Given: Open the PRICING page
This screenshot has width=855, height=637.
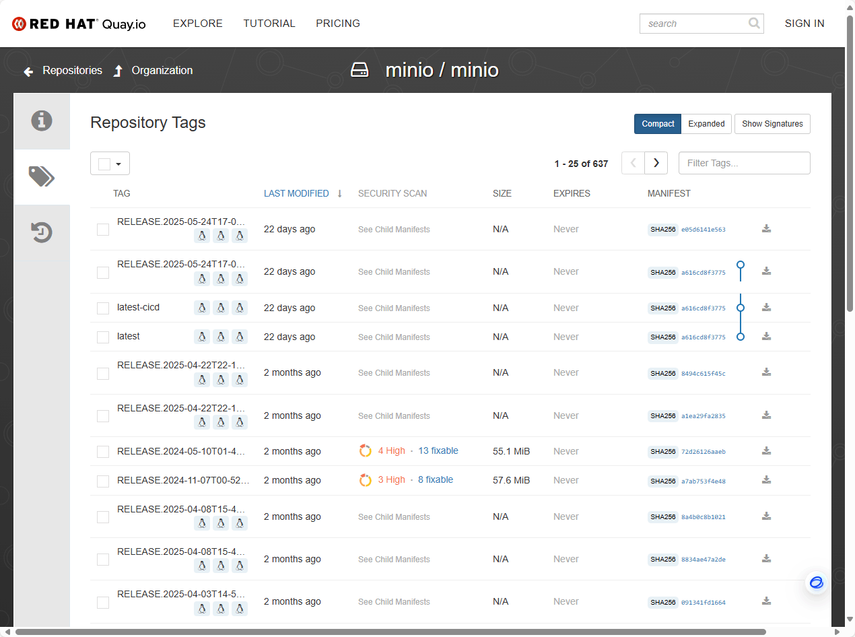Looking at the screenshot, I should point(338,24).
